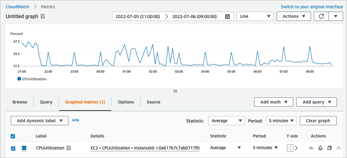Switch to the Query tab
Viewport: 347px width, 158px height.
(x=46, y=102)
